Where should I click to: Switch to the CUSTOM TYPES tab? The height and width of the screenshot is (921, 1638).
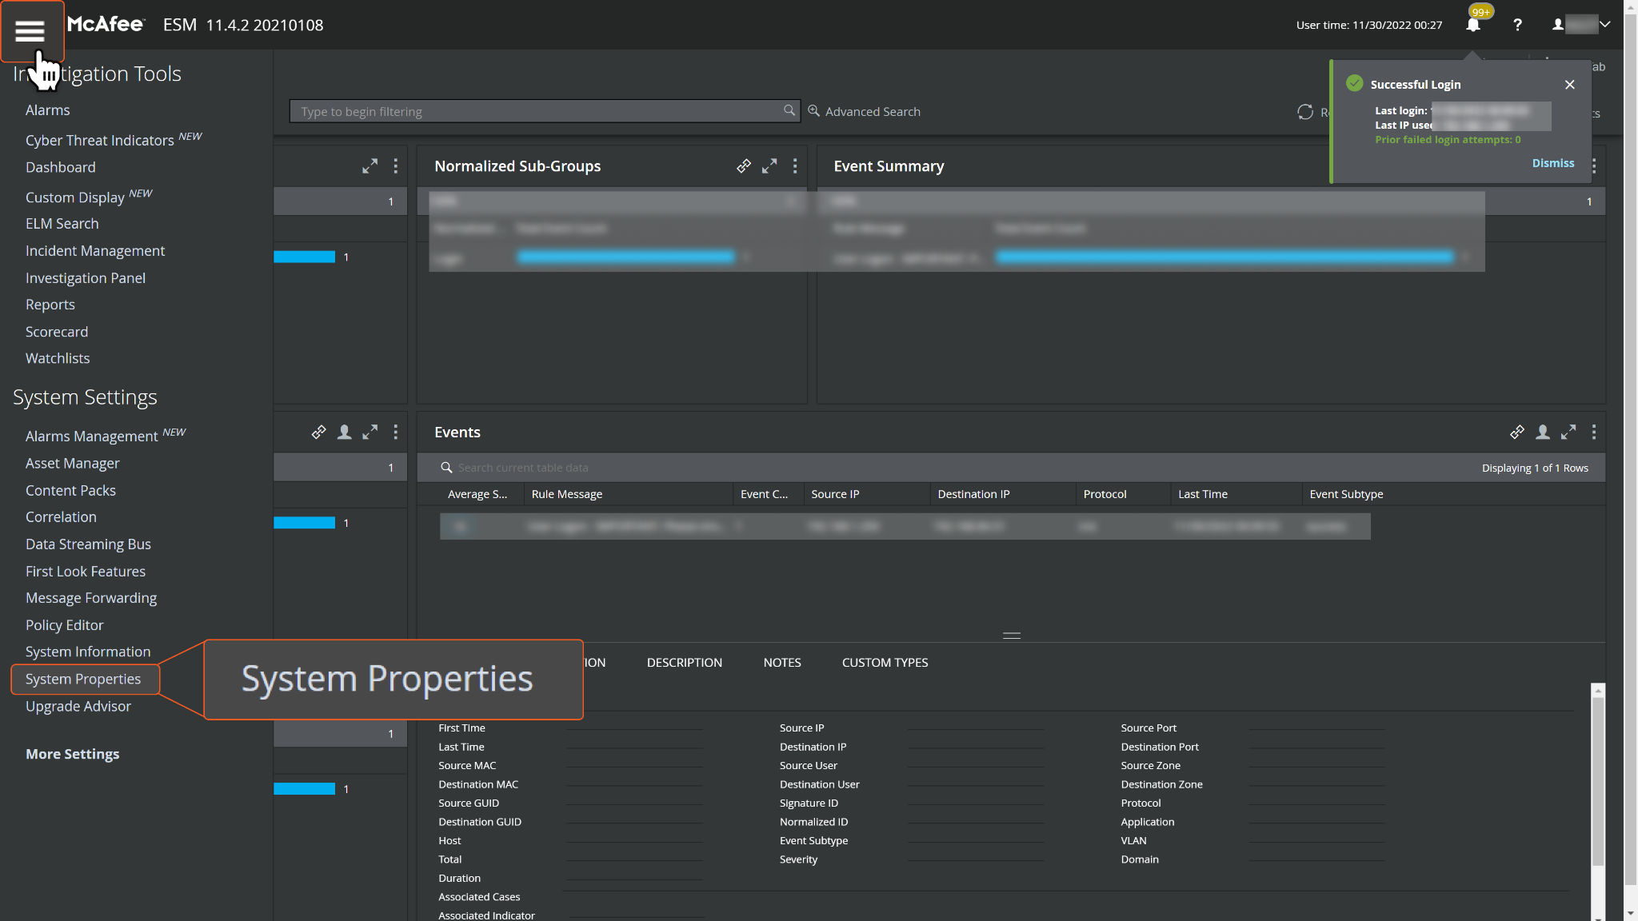[885, 663]
